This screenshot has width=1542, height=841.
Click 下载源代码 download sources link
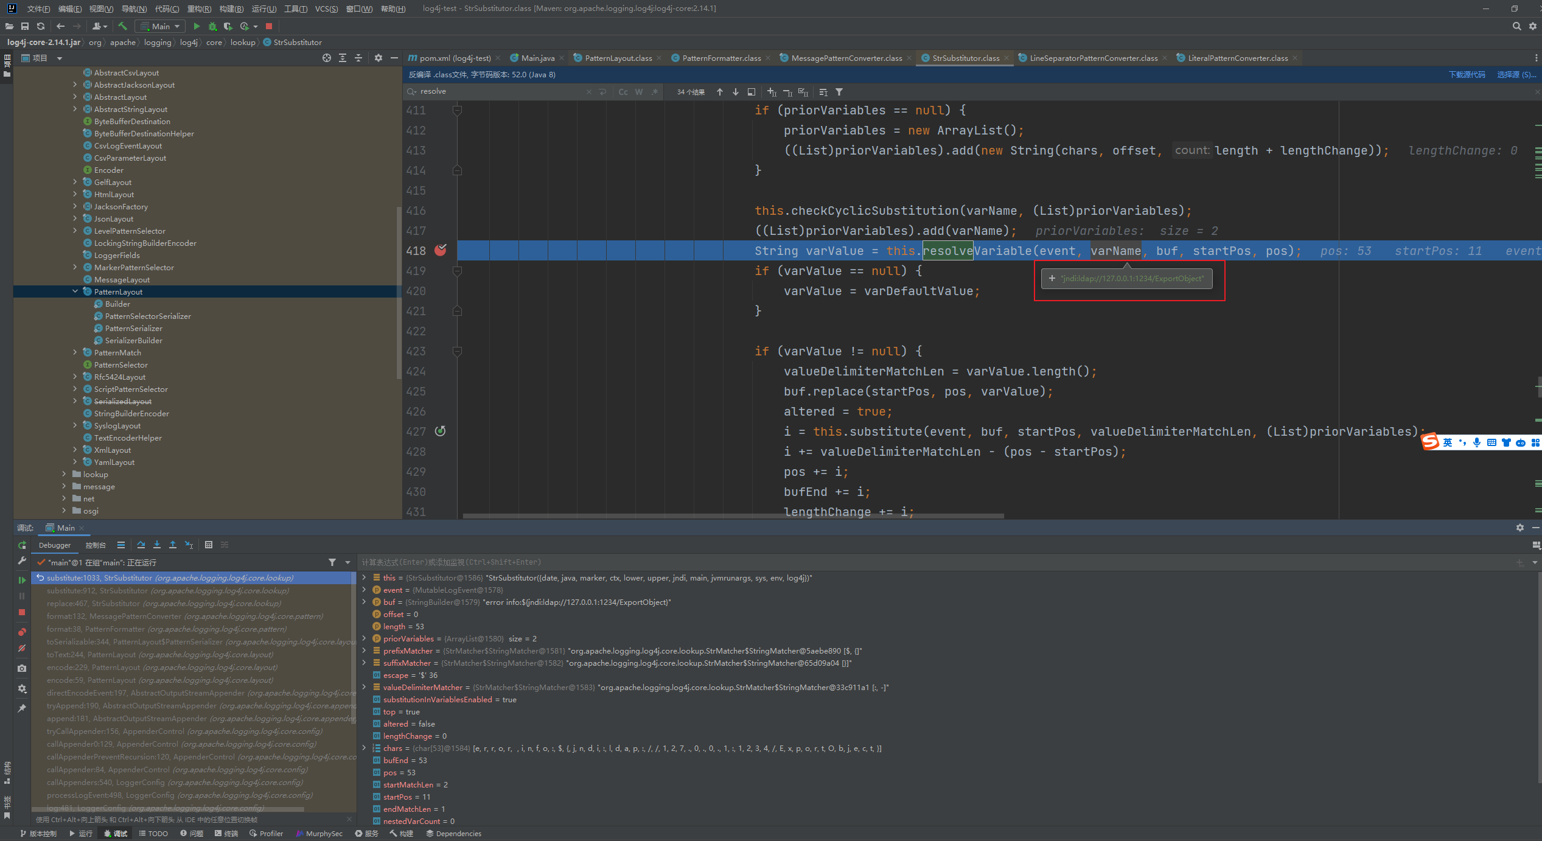click(x=1467, y=74)
